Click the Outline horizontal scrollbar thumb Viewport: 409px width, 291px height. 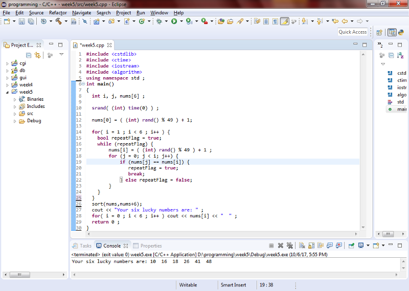tap(388, 234)
